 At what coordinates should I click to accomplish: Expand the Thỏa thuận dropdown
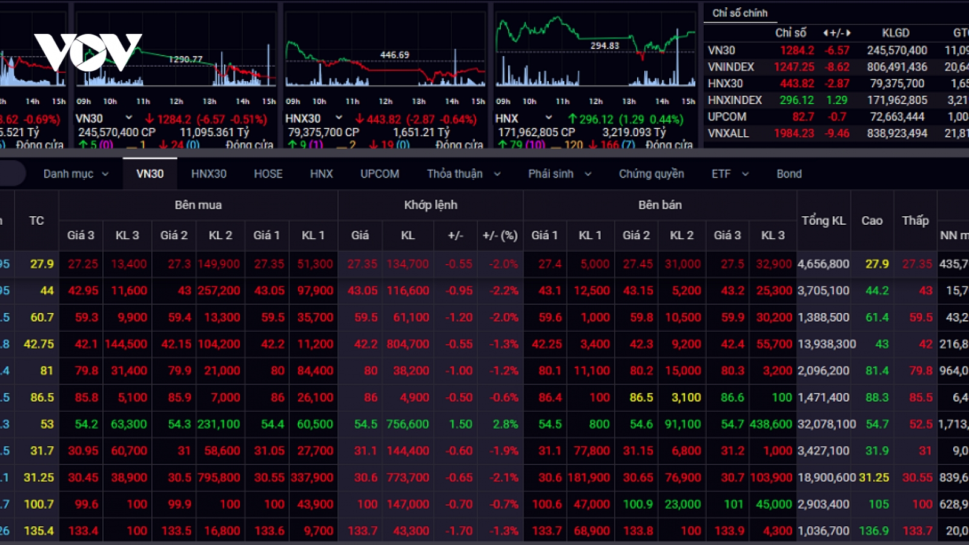[464, 174]
